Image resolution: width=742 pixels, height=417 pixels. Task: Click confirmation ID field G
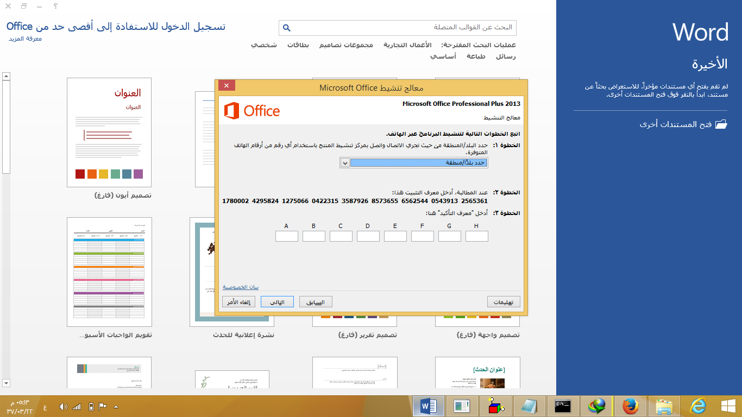point(450,236)
